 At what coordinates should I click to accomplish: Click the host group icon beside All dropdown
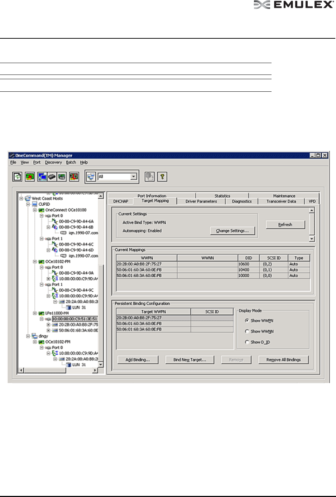(91, 177)
